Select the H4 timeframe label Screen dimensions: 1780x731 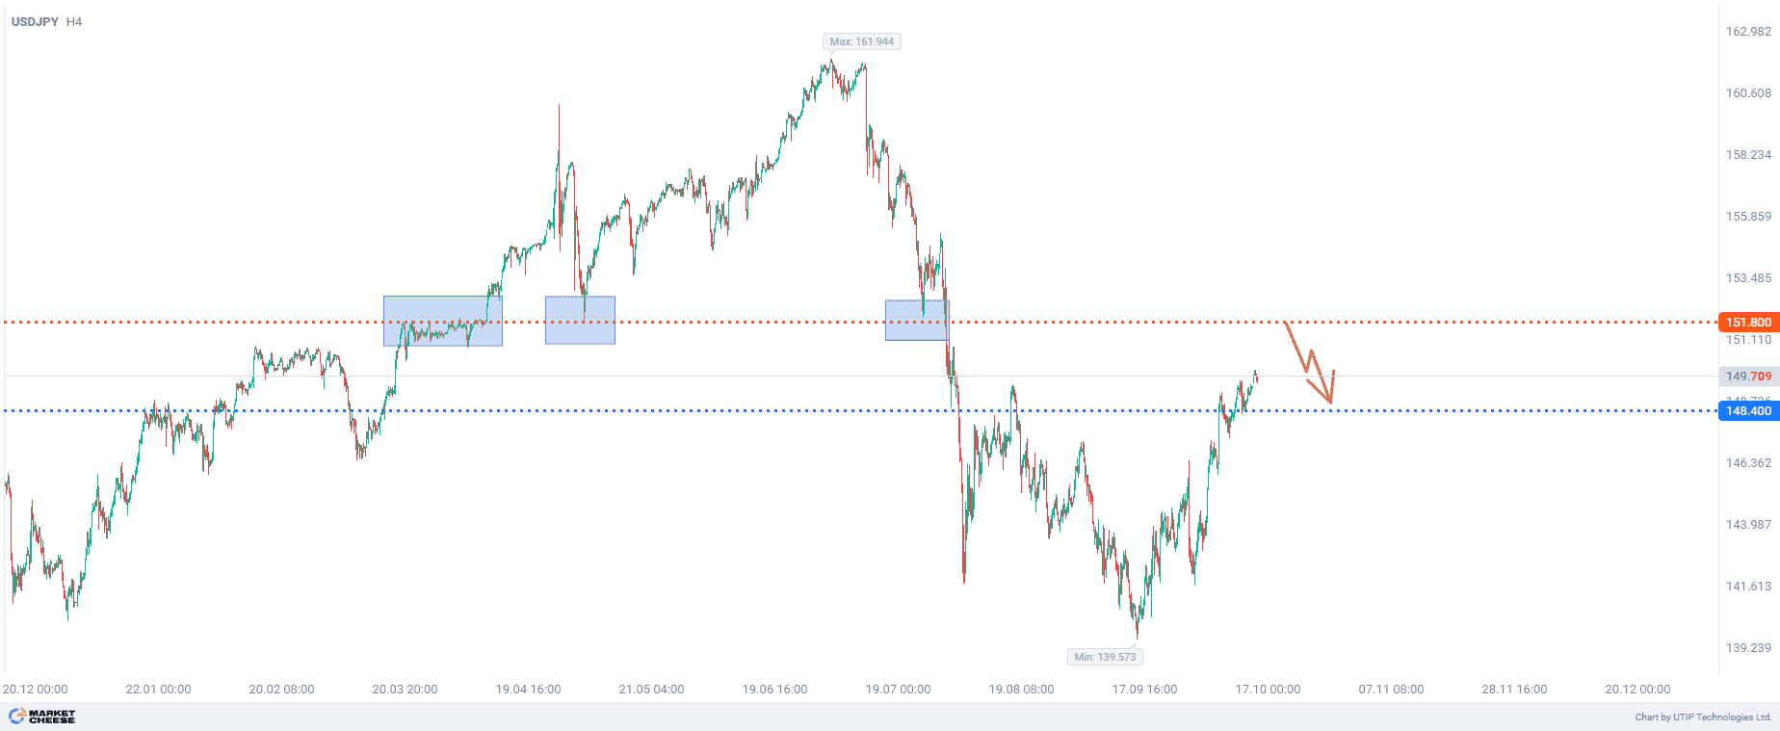(x=74, y=22)
